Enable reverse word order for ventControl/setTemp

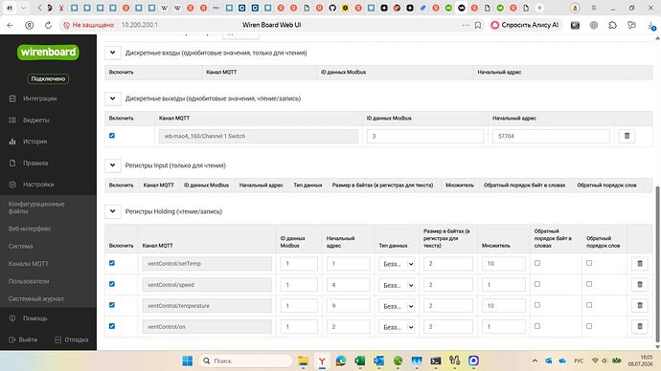click(x=589, y=263)
